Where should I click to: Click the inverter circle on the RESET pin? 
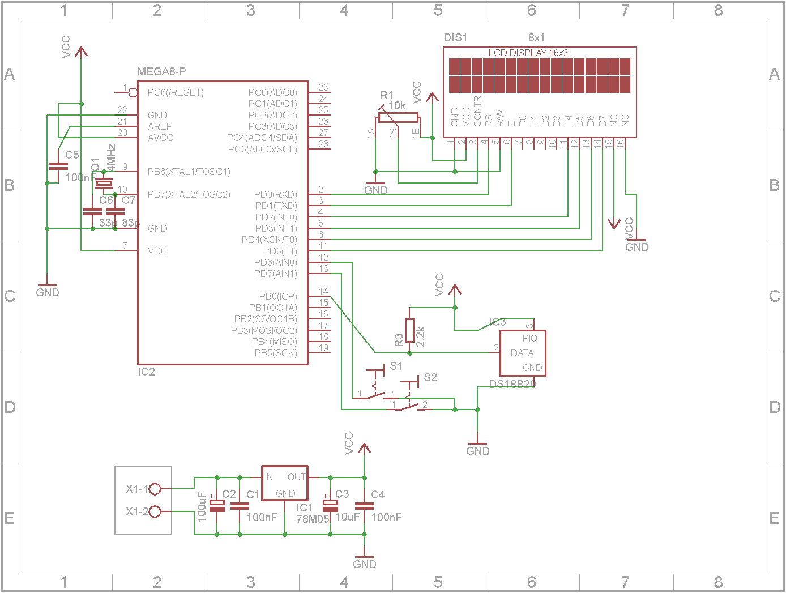coord(133,92)
